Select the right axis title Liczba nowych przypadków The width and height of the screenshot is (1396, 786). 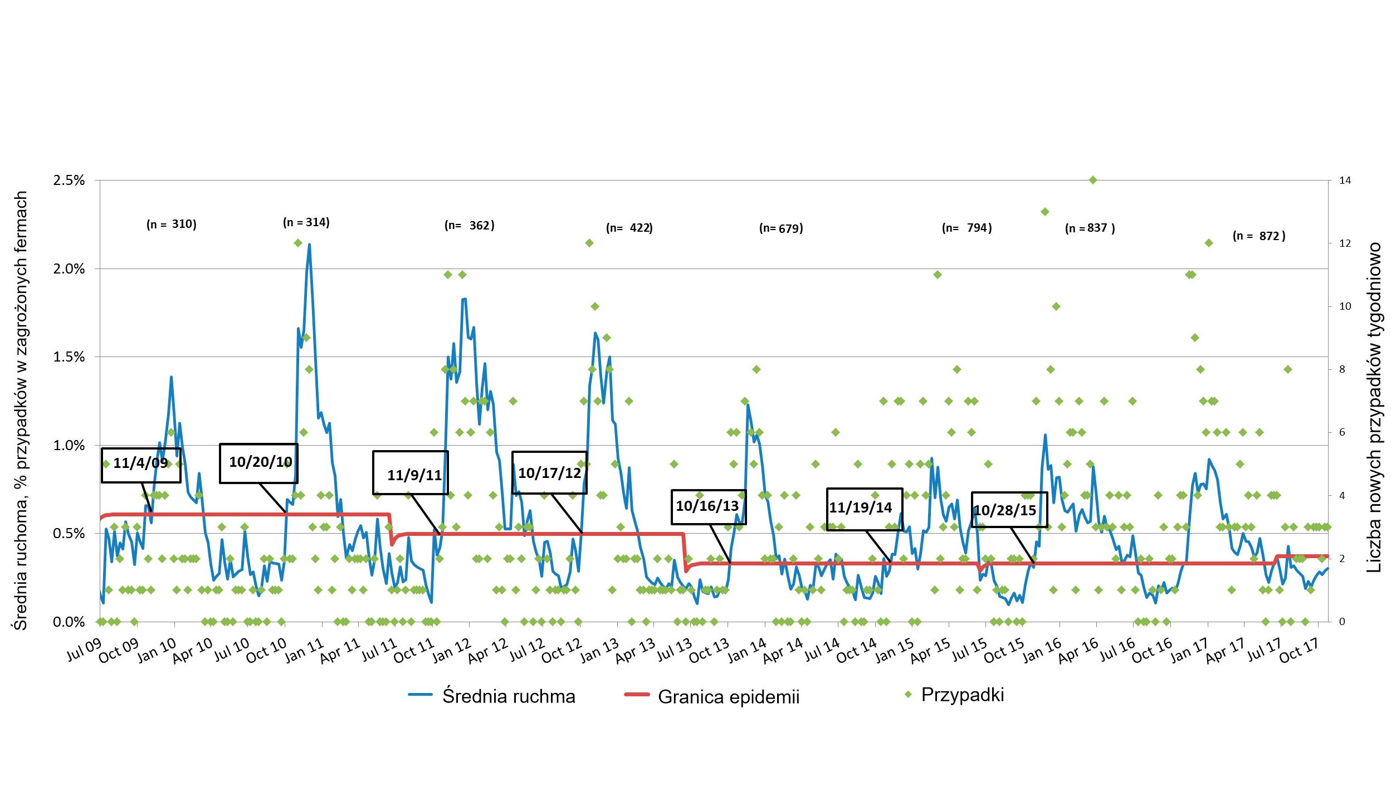coord(1374,407)
